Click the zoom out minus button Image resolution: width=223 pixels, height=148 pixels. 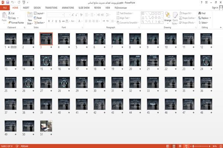tap(191, 146)
